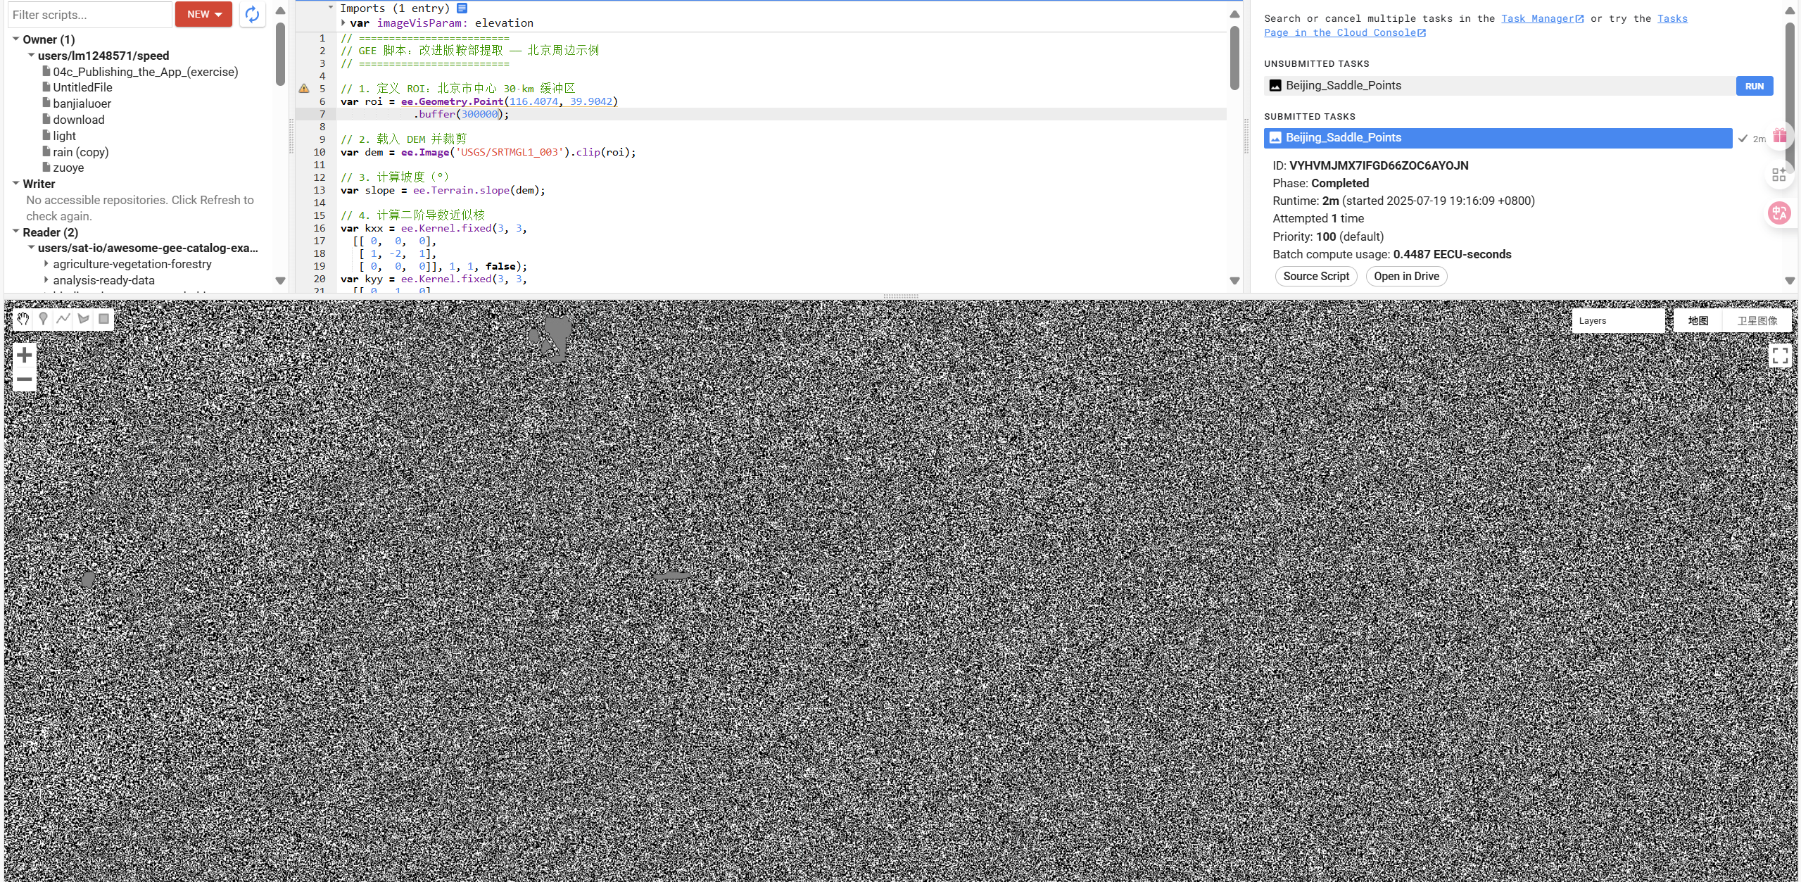Click the completed checkmark beside 2m
This screenshot has height=882, width=1801.
click(1743, 139)
